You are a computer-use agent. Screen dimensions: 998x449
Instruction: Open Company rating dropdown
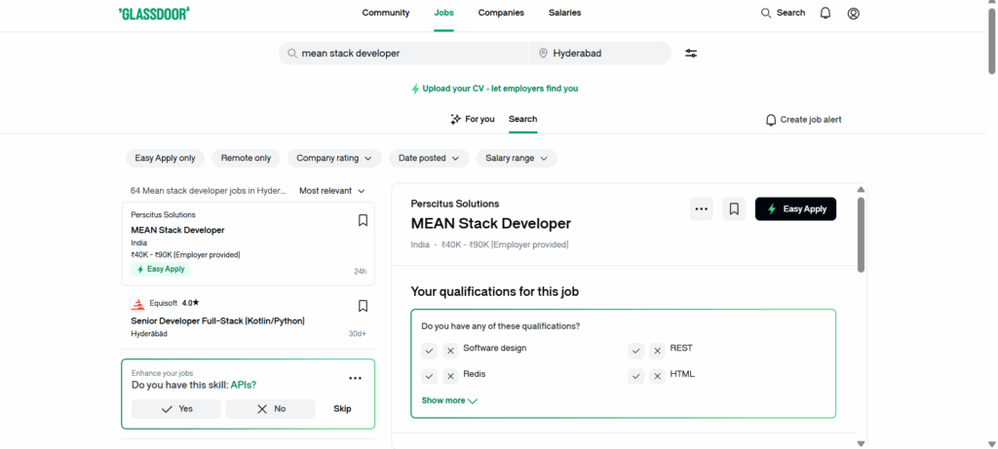[334, 159]
